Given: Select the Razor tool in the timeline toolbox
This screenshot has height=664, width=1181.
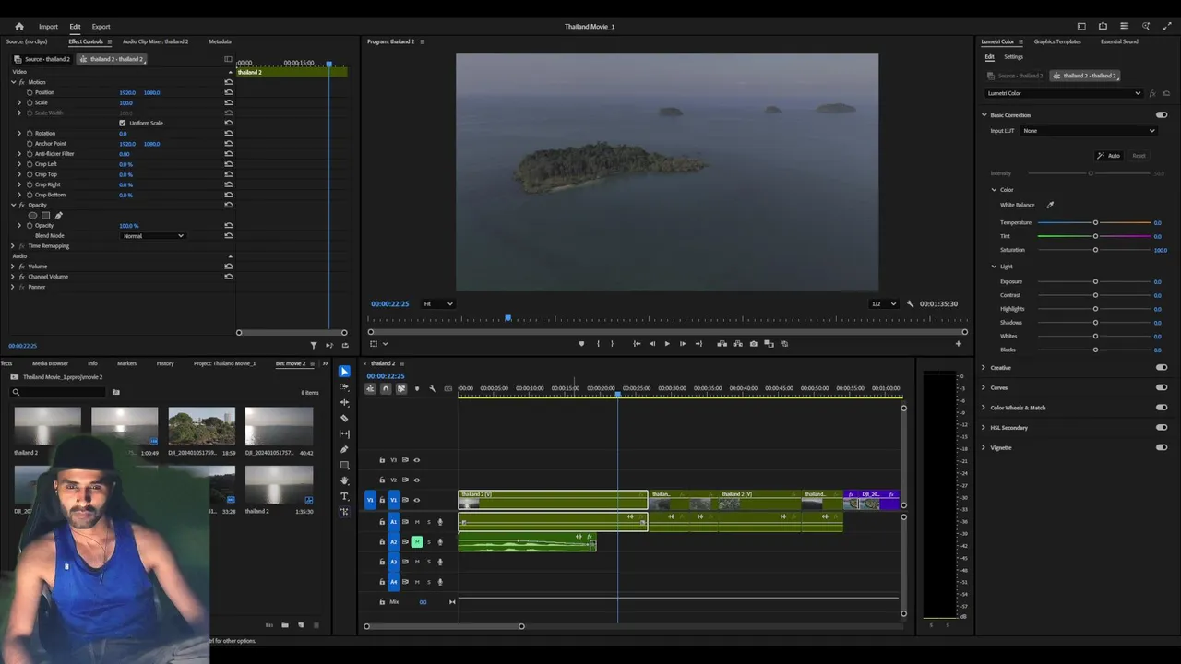Looking at the screenshot, I should pyautogui.click(x=344, y=418).
